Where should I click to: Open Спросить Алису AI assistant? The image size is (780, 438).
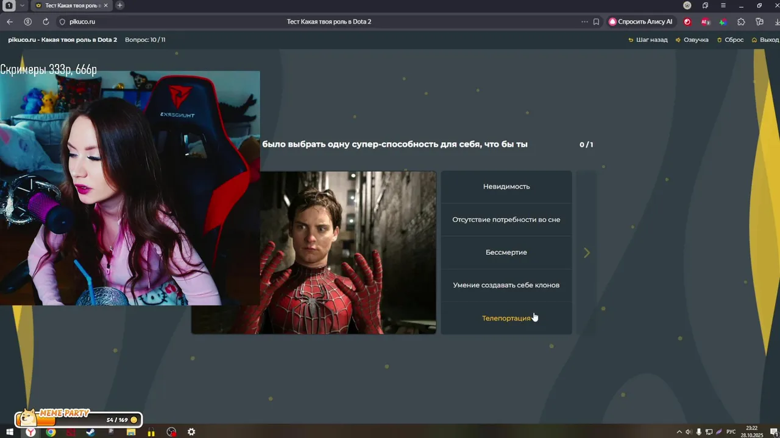click(x=640, y=21)
